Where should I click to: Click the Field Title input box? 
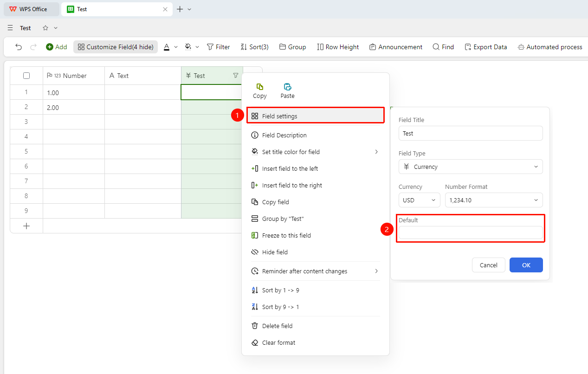471,133
